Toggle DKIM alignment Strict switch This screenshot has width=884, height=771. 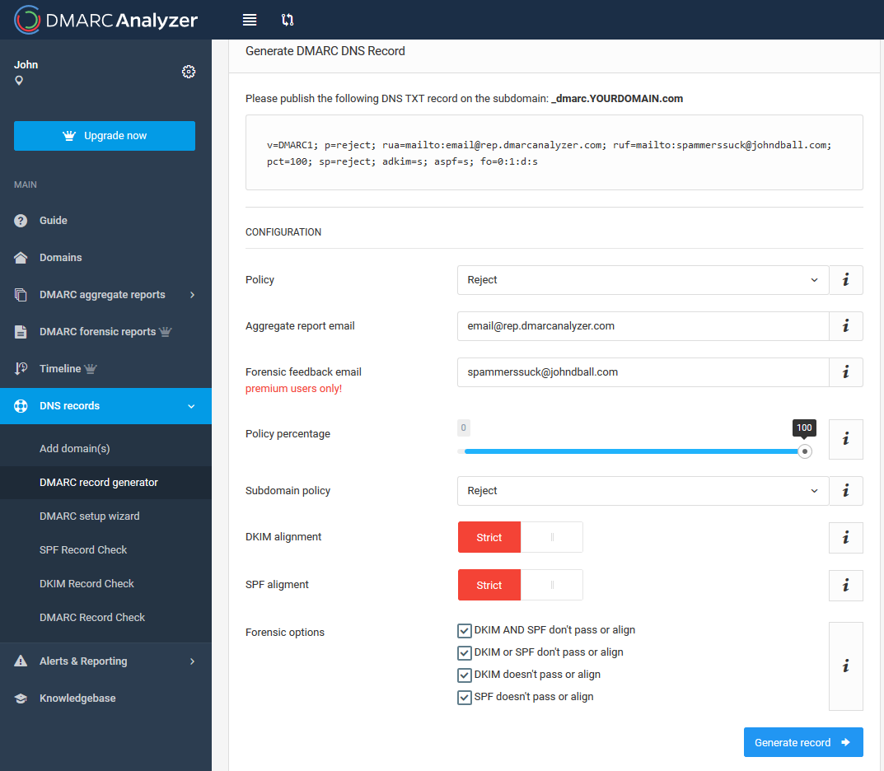tap(521, 537)
